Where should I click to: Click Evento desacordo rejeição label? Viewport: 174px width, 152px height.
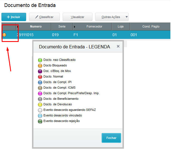[62, 121]
